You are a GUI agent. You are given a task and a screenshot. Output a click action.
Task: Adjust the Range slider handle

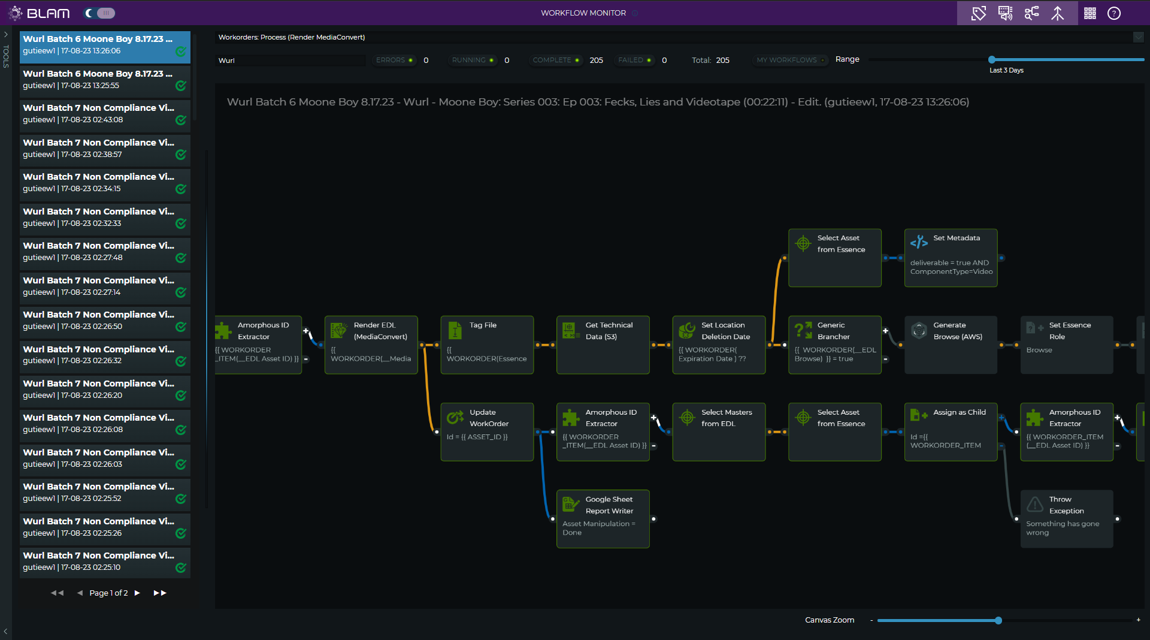[992, 59]
